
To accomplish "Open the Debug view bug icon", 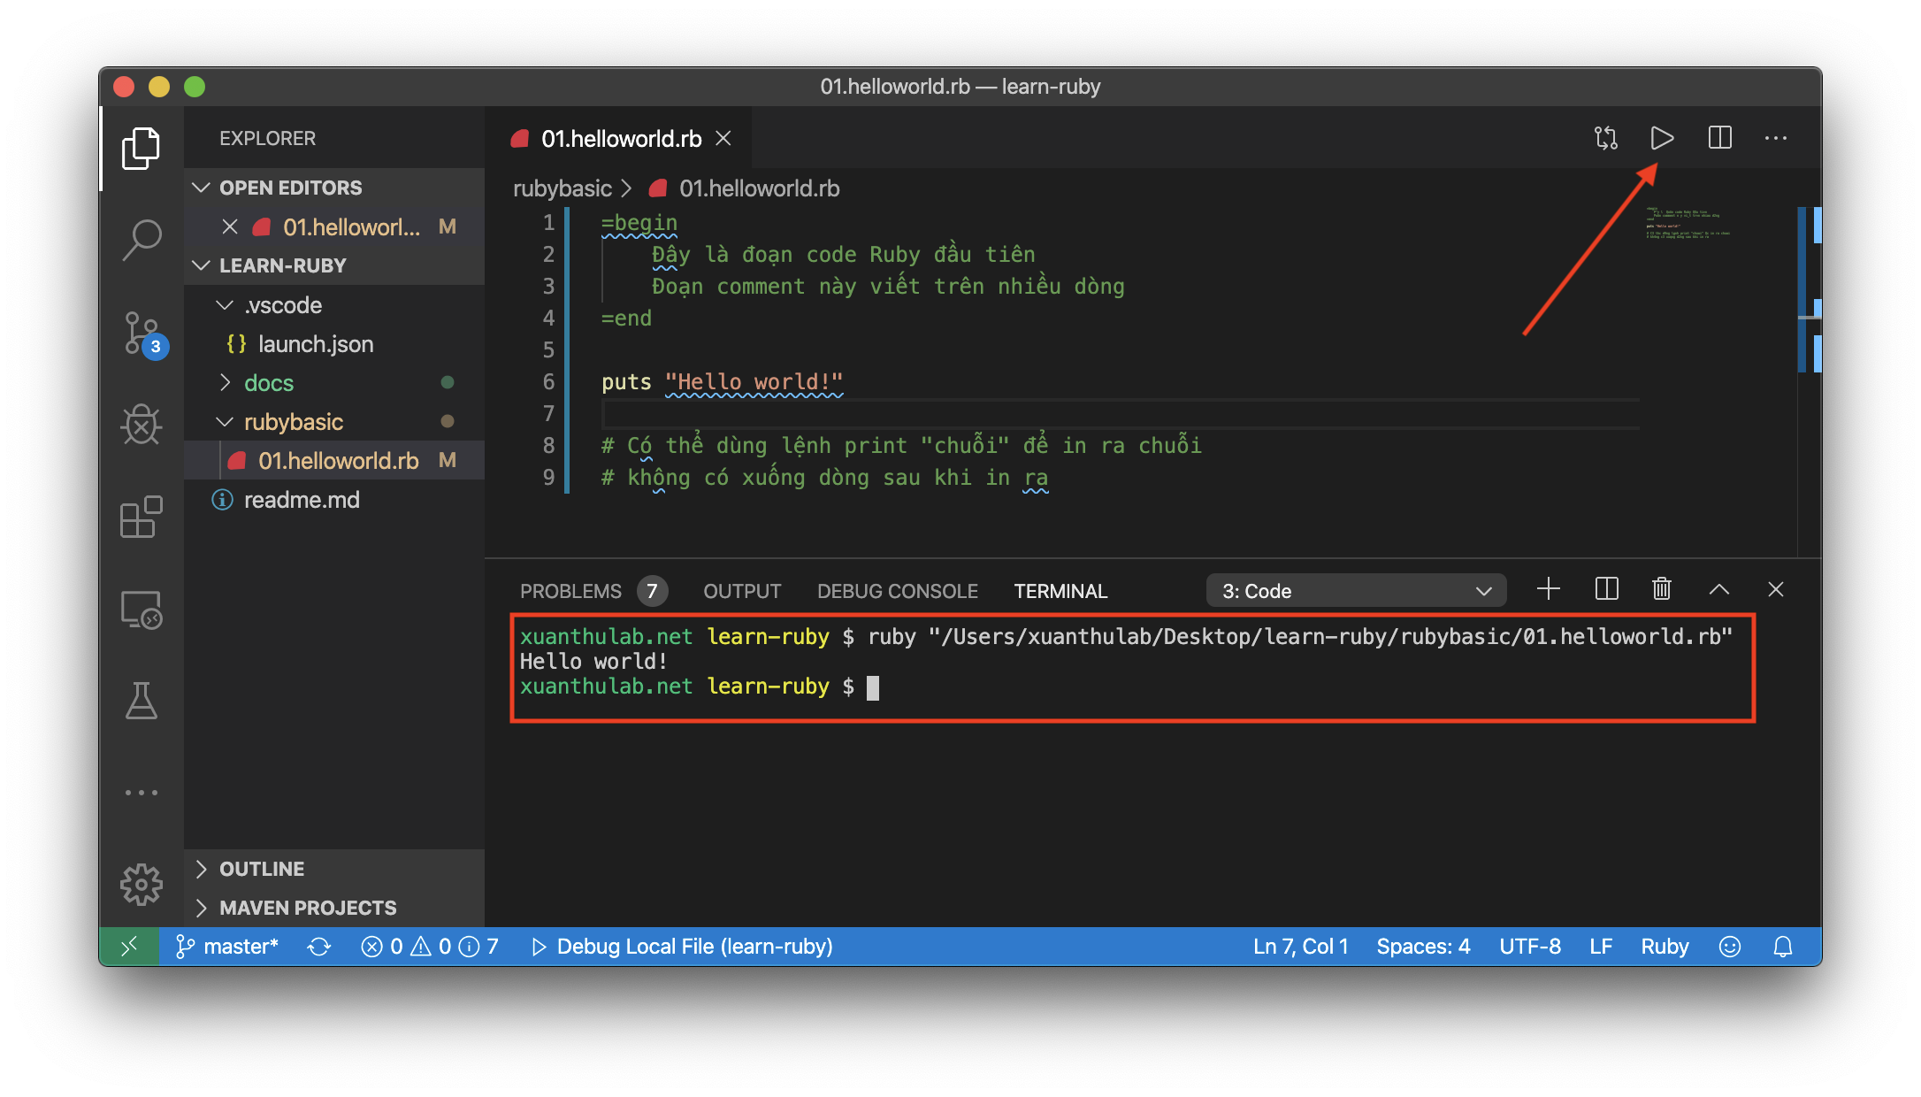I will [142, 426].
